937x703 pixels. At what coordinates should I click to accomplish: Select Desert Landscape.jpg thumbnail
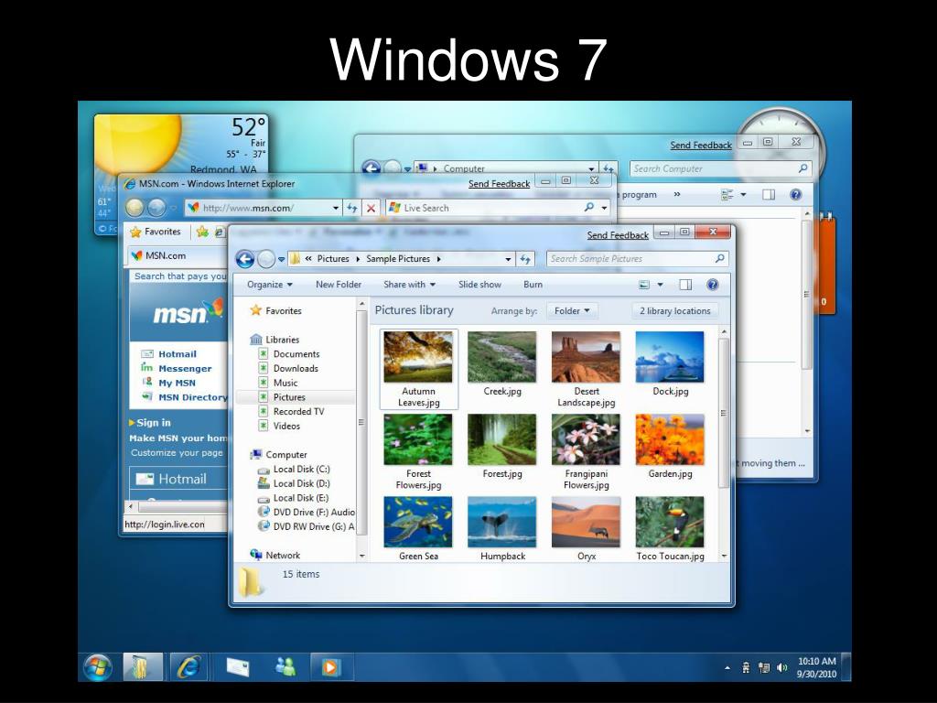point(586,357)
